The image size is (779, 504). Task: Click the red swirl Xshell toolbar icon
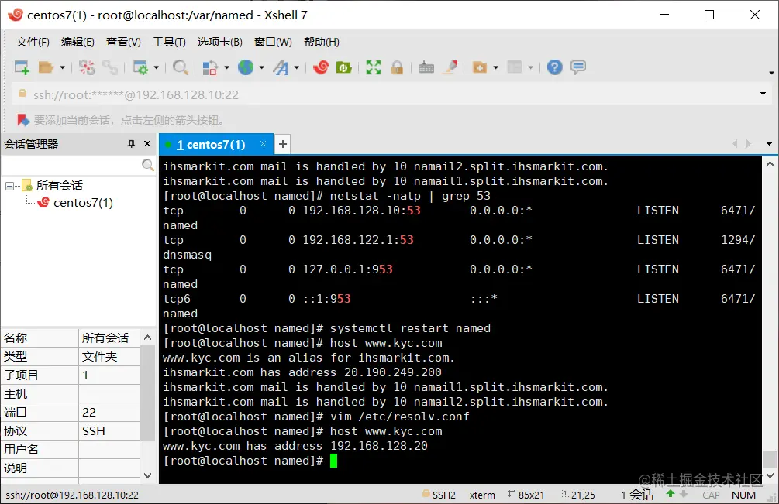[321, 67]
